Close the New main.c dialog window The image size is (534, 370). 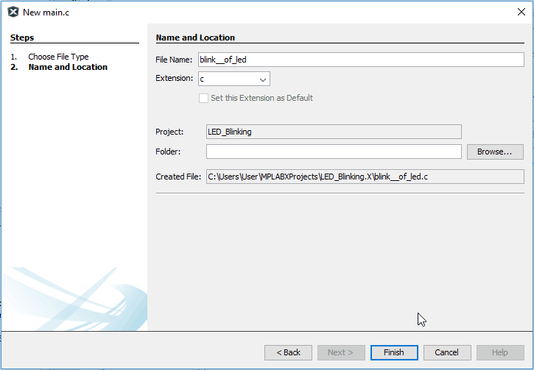[521, 12]
